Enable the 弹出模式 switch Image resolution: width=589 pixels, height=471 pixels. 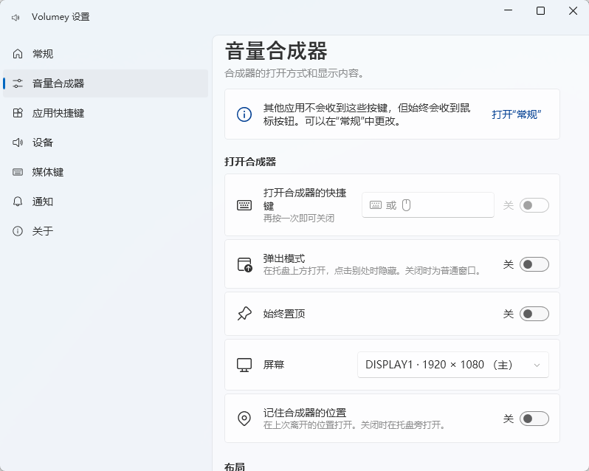point(534,264)
